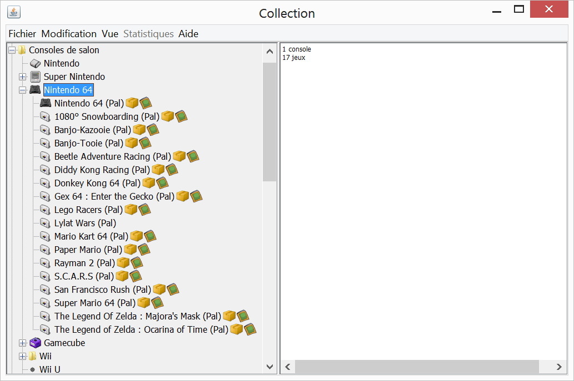The image size is (574, 381).
Task: Click the manual icon for Diddy Kong Racing
Action: click(172, 170)
